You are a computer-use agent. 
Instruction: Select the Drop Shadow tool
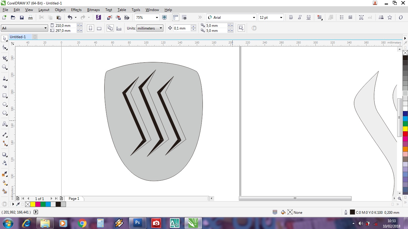[x=4, y=154]
